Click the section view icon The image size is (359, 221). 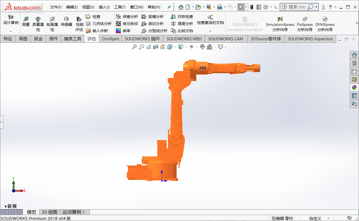tap(155, 47)
